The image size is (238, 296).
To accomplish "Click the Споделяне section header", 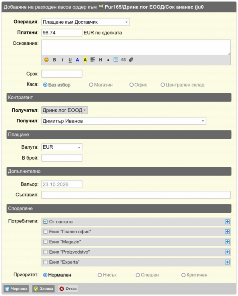I will pos(119,208).
